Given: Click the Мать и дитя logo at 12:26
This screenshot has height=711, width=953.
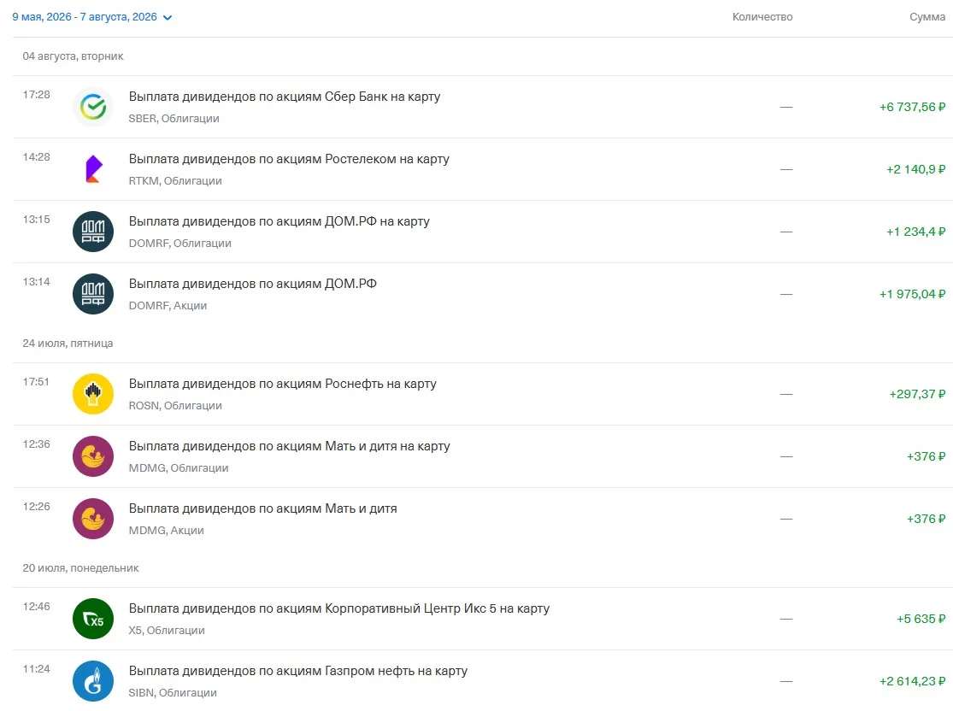Looking at the screenshot, I should tap(93, 519).
